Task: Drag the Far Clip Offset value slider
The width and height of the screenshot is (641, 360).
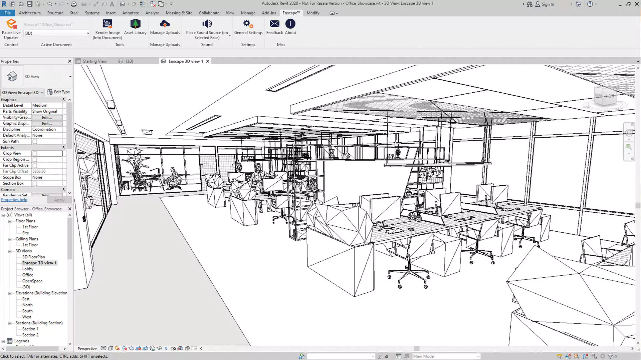Action: [x=47, y=171]
